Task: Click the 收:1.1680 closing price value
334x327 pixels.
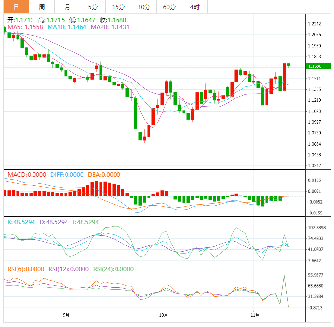Action: click(x=113, y=20)
